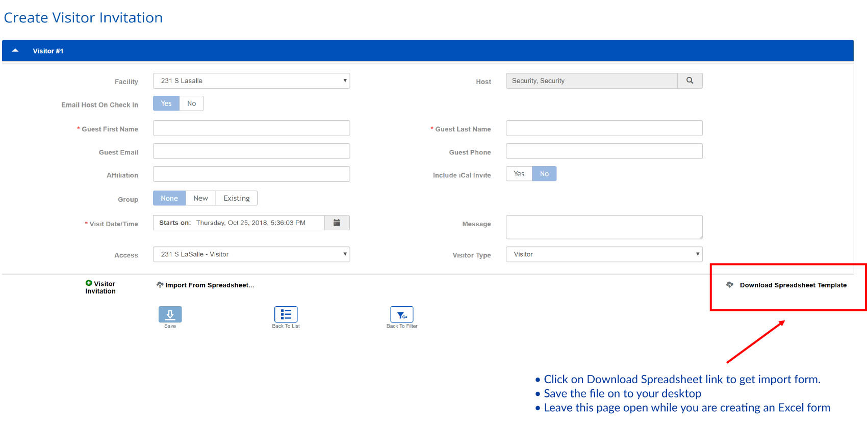Click the green plus Visitor Invitation icon
This screenshot has width=867, height=429.
89,283
